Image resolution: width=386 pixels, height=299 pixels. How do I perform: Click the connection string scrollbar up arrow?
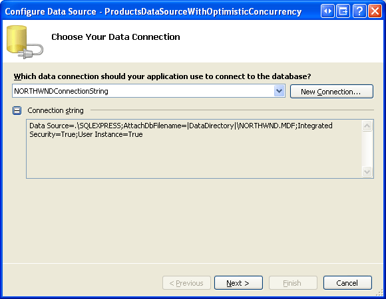coord(367,126)
